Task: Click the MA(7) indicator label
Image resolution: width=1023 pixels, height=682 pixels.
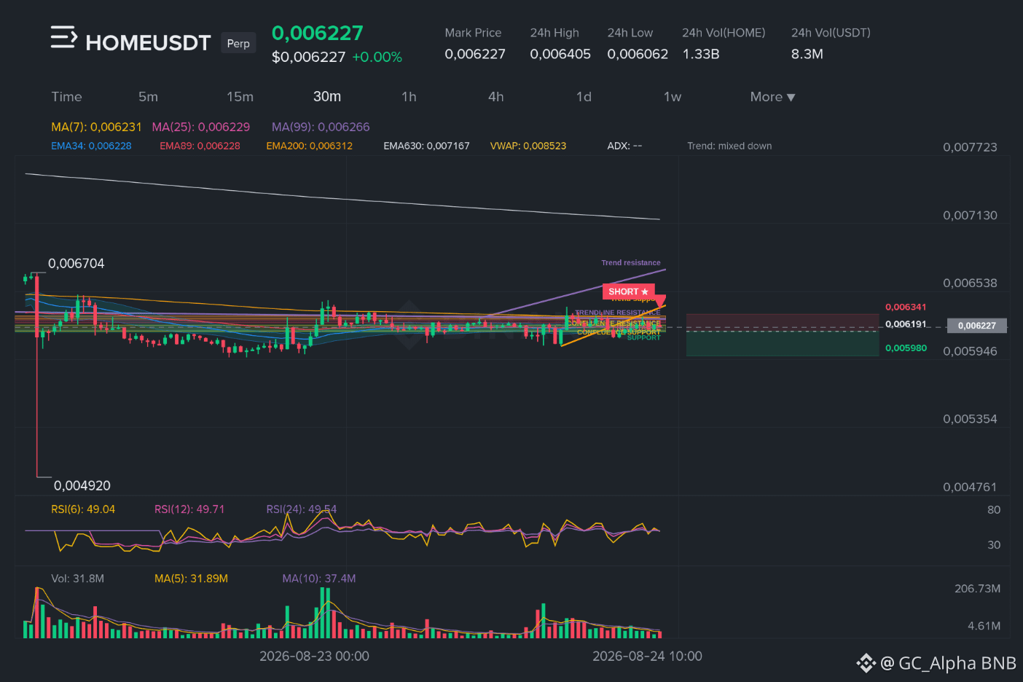Action: pos(96,127)
